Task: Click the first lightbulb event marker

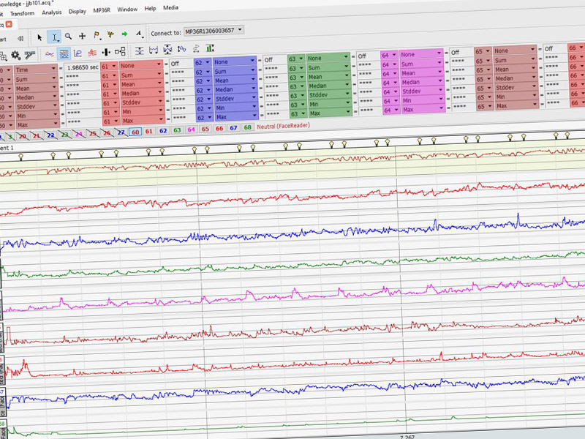Action: coord(20,156)
